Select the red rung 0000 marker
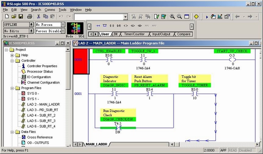 tap(81, 61)
